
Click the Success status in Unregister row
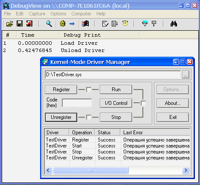[107, 158]
